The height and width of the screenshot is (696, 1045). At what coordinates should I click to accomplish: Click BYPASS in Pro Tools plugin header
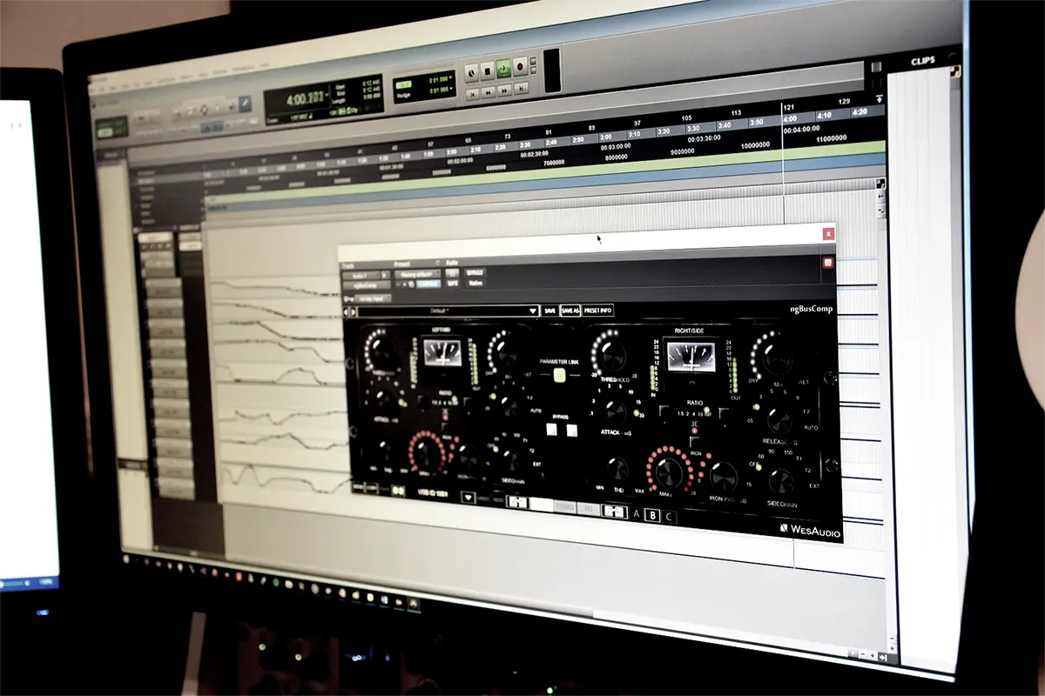(x=475, y=272)
